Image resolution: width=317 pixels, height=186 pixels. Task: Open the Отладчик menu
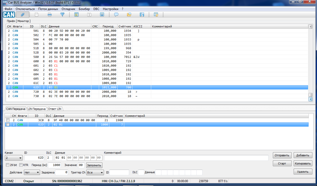pos(68,9)
